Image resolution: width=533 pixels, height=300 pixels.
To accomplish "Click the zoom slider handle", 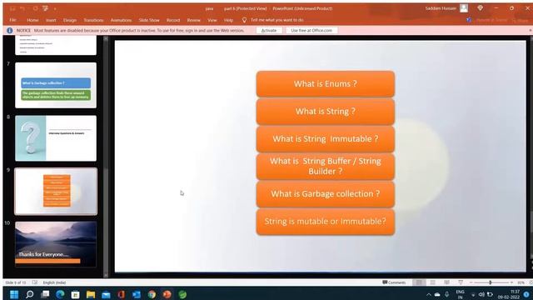I will 491,282.
